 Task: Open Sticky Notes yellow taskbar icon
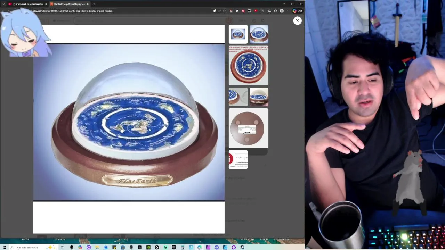114,247
